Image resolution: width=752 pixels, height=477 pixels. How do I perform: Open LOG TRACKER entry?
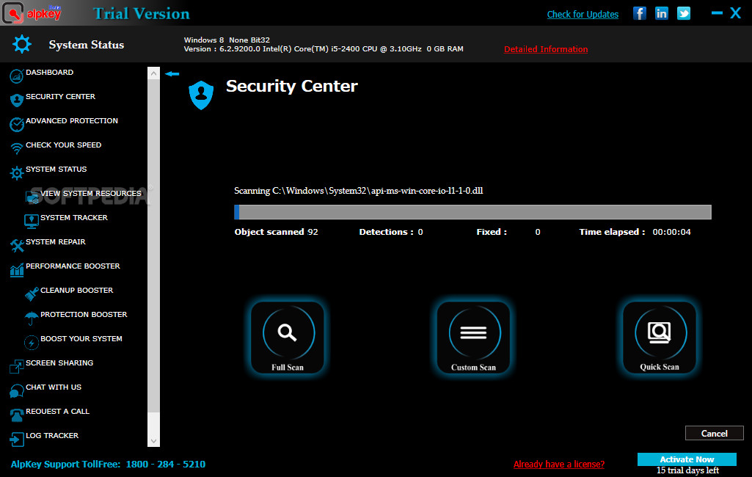pyautogui.click(x=52, y=436)
